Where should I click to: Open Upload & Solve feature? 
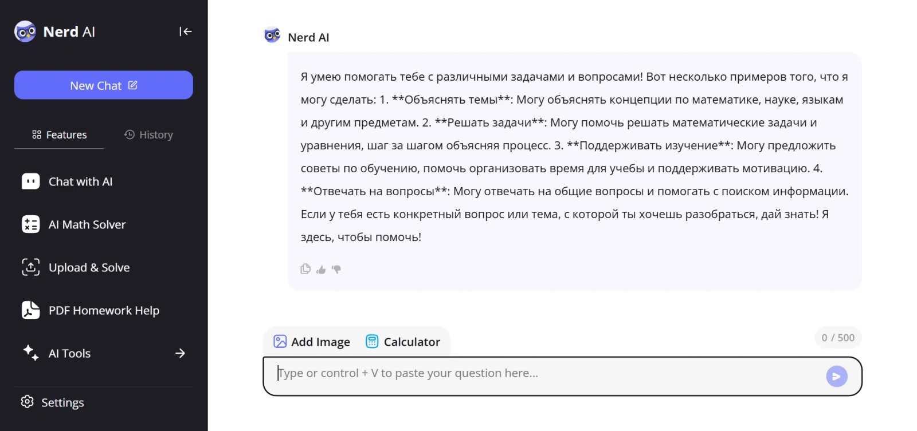[104, 267]
